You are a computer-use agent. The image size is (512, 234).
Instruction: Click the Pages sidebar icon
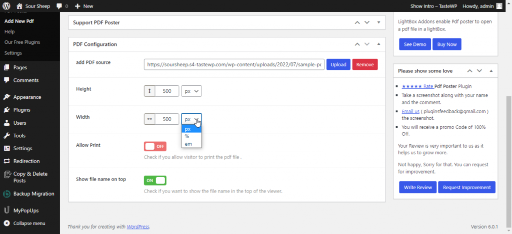[7, 67]
